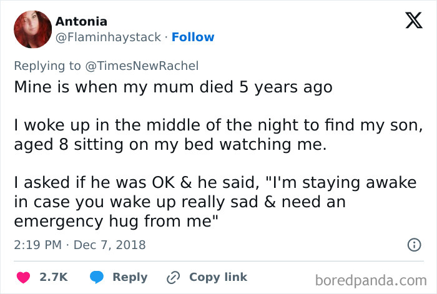437x294 pixels.
Task: Click the paragraph starting "I asked if"
Action: point(219,203)
